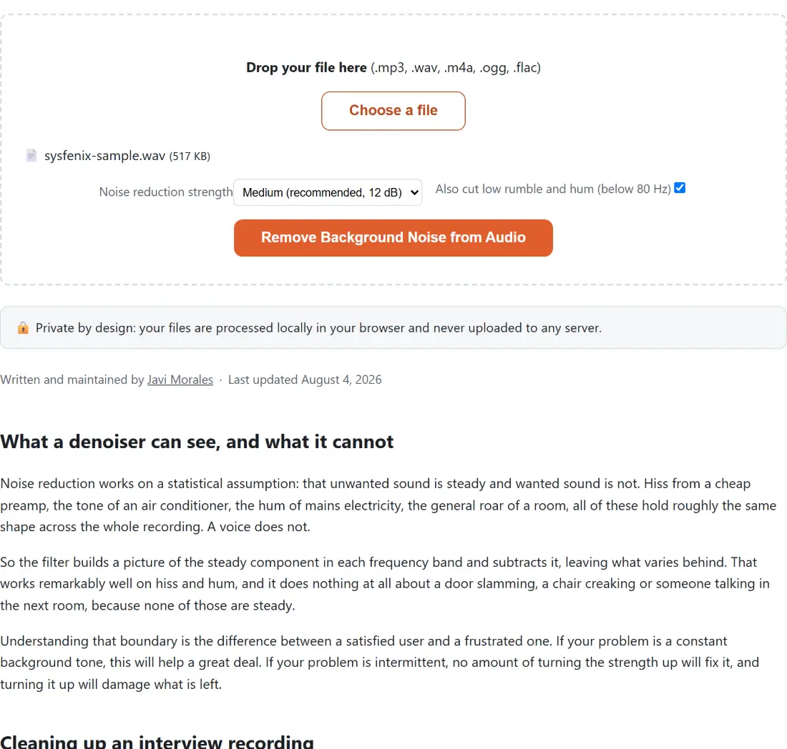
Task: Click the chevron arrow of the Medium strength select
Action: (414, 192)
